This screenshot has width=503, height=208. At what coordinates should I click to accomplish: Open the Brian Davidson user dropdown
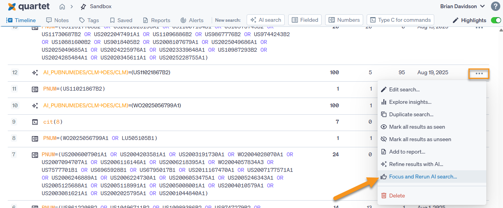pyautogui.click(x=462, y=6)
